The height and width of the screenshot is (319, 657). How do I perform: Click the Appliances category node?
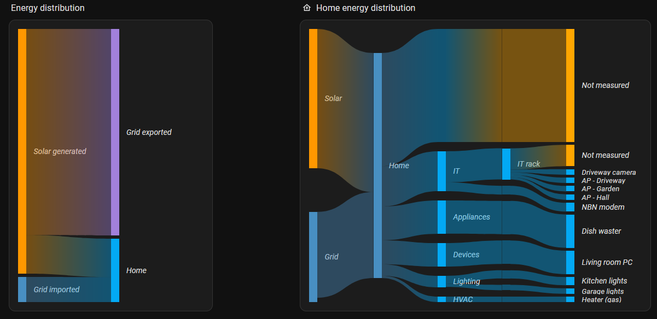[441, 217]
